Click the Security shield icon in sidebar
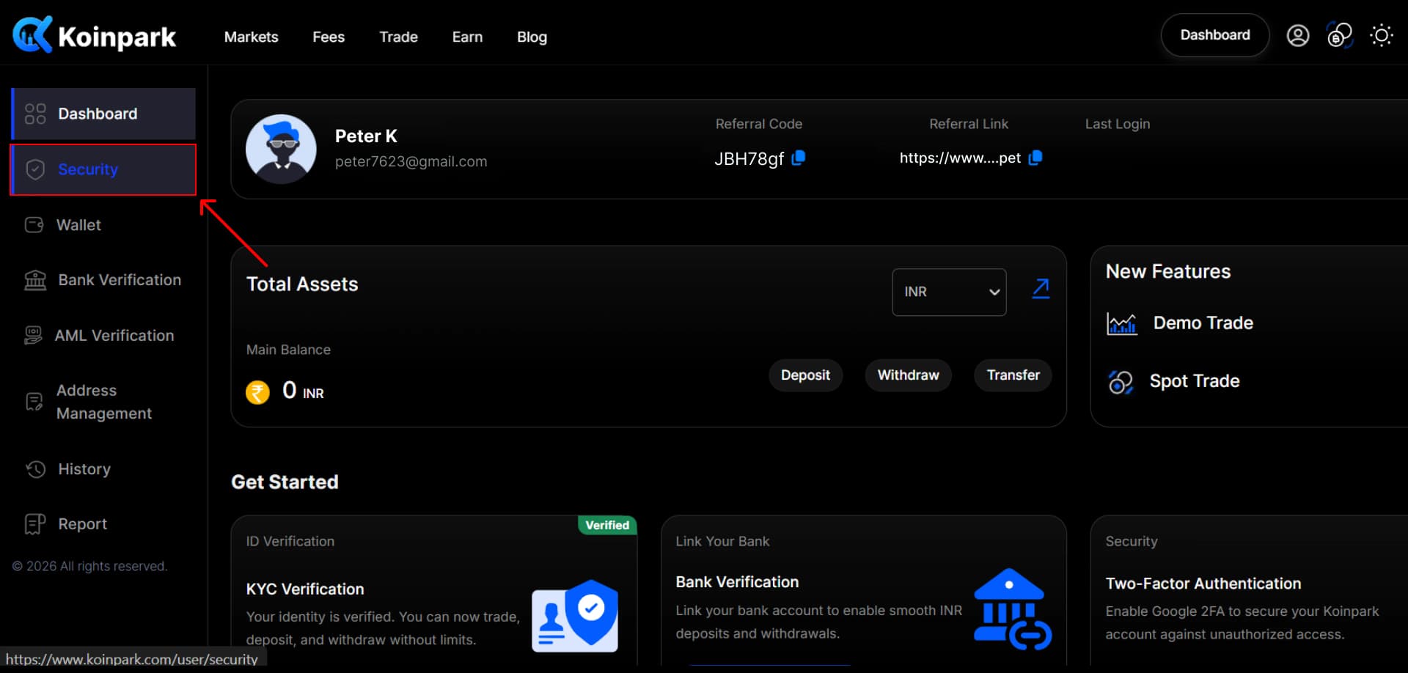Image resolution: width=1408 pixels, height=673 pixels. 35,169
